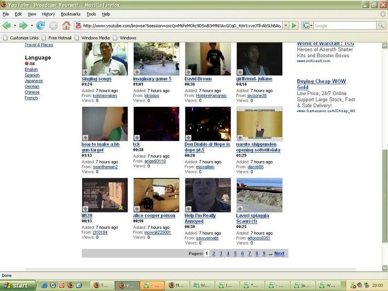388x291 pixels.
Task: Open the 'Travel & Places' category link
Action: click(39, 45)
